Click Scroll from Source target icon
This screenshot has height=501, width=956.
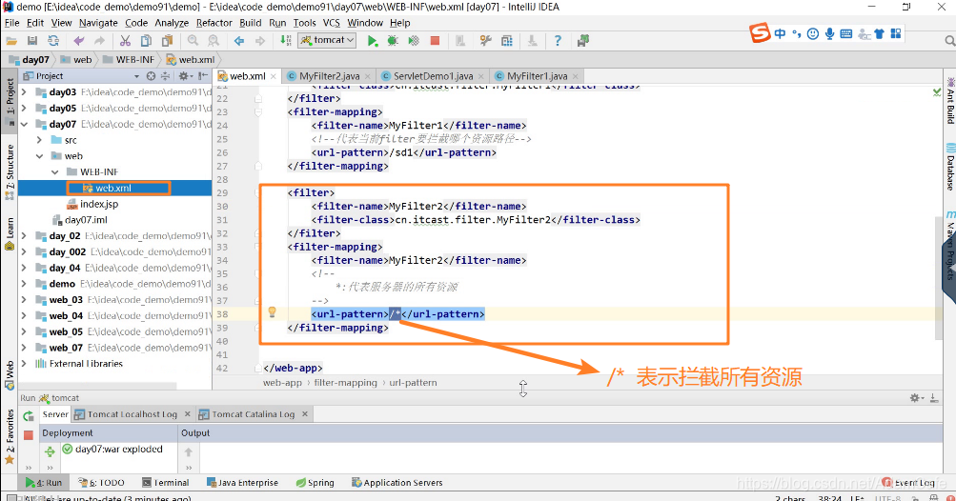tap(151, 76)
